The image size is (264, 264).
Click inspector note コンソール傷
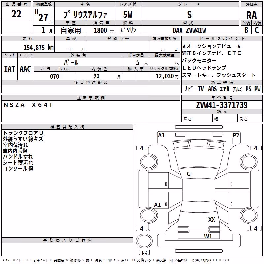18,169
